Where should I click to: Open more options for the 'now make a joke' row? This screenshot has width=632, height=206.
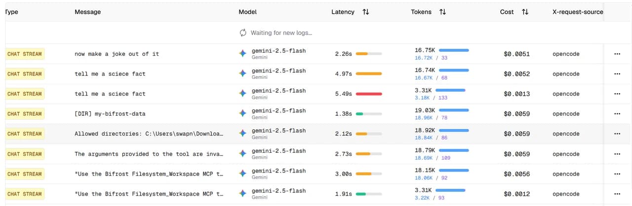[617, 54]
